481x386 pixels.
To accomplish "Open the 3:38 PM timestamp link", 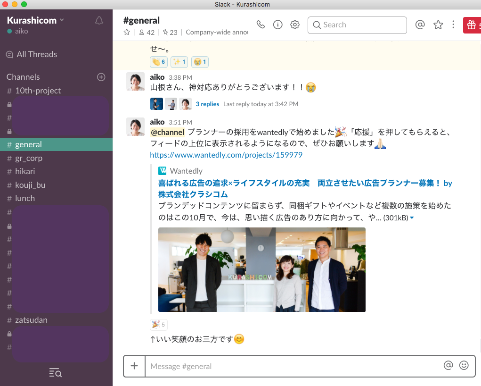I will point(180,77).
